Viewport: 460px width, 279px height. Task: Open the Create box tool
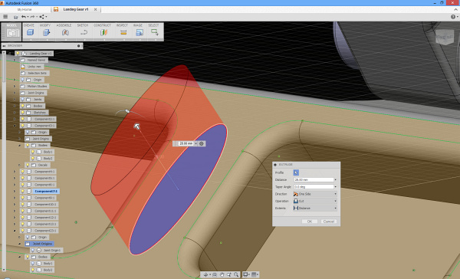pos(30,32)
